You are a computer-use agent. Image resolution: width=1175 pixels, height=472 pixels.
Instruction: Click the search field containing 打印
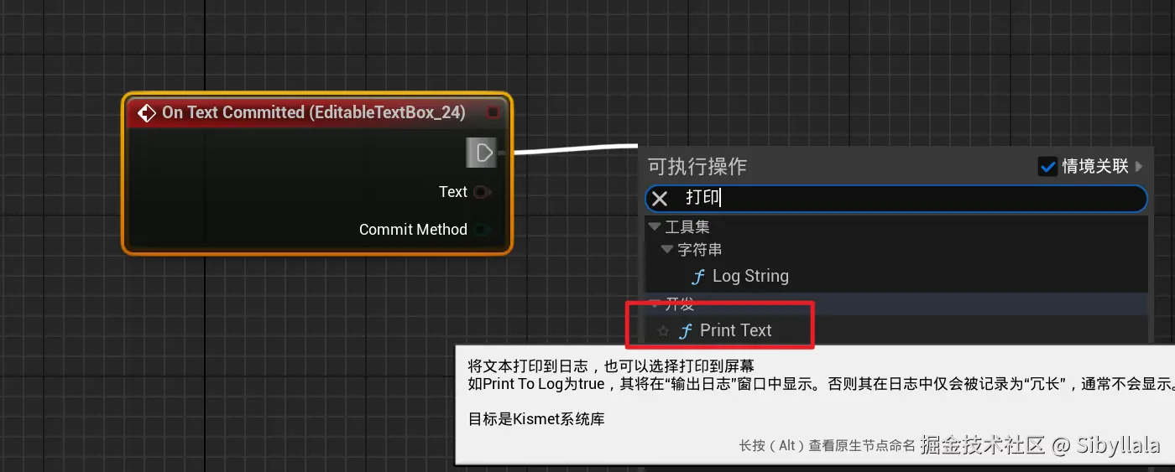point(896,198)
